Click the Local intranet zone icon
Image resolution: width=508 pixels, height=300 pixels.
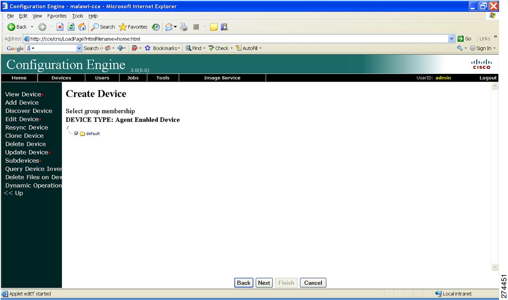(x=438, y=294)
